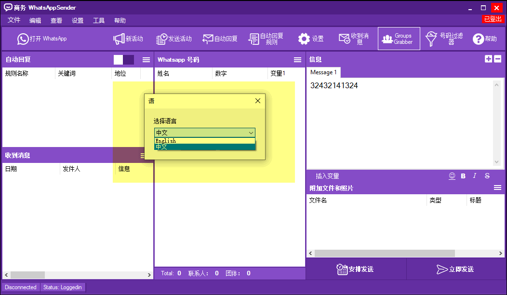Remove message with the minus icon

click(x=498, y=58)
